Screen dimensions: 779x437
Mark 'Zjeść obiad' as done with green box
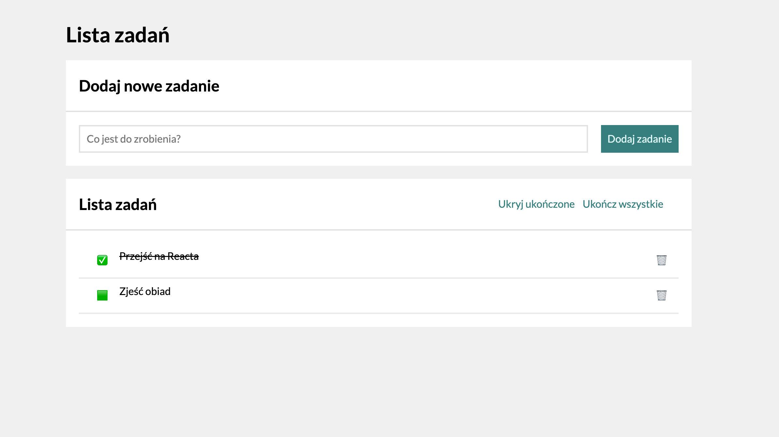pos(102,295)
